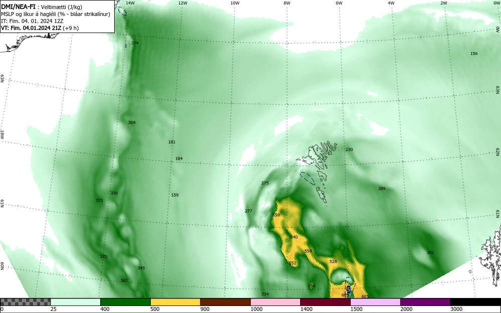Click the map value "605"

(365, 296)
